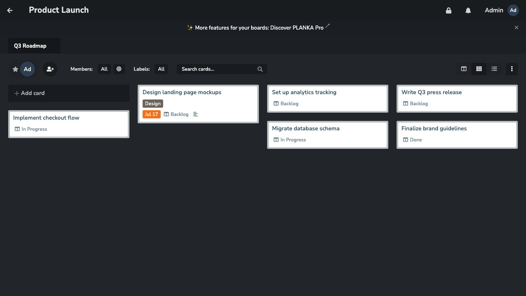Dismiss the PLANKA Pro banner

(517, 28)
